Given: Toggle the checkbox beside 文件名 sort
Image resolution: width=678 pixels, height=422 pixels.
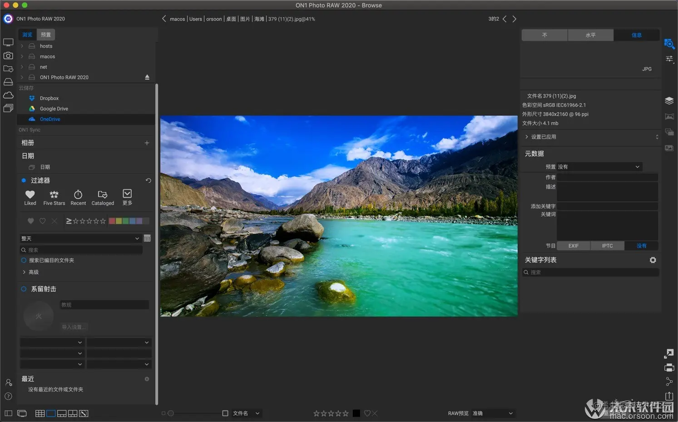Looking at the screenshot, I should 225,413.
